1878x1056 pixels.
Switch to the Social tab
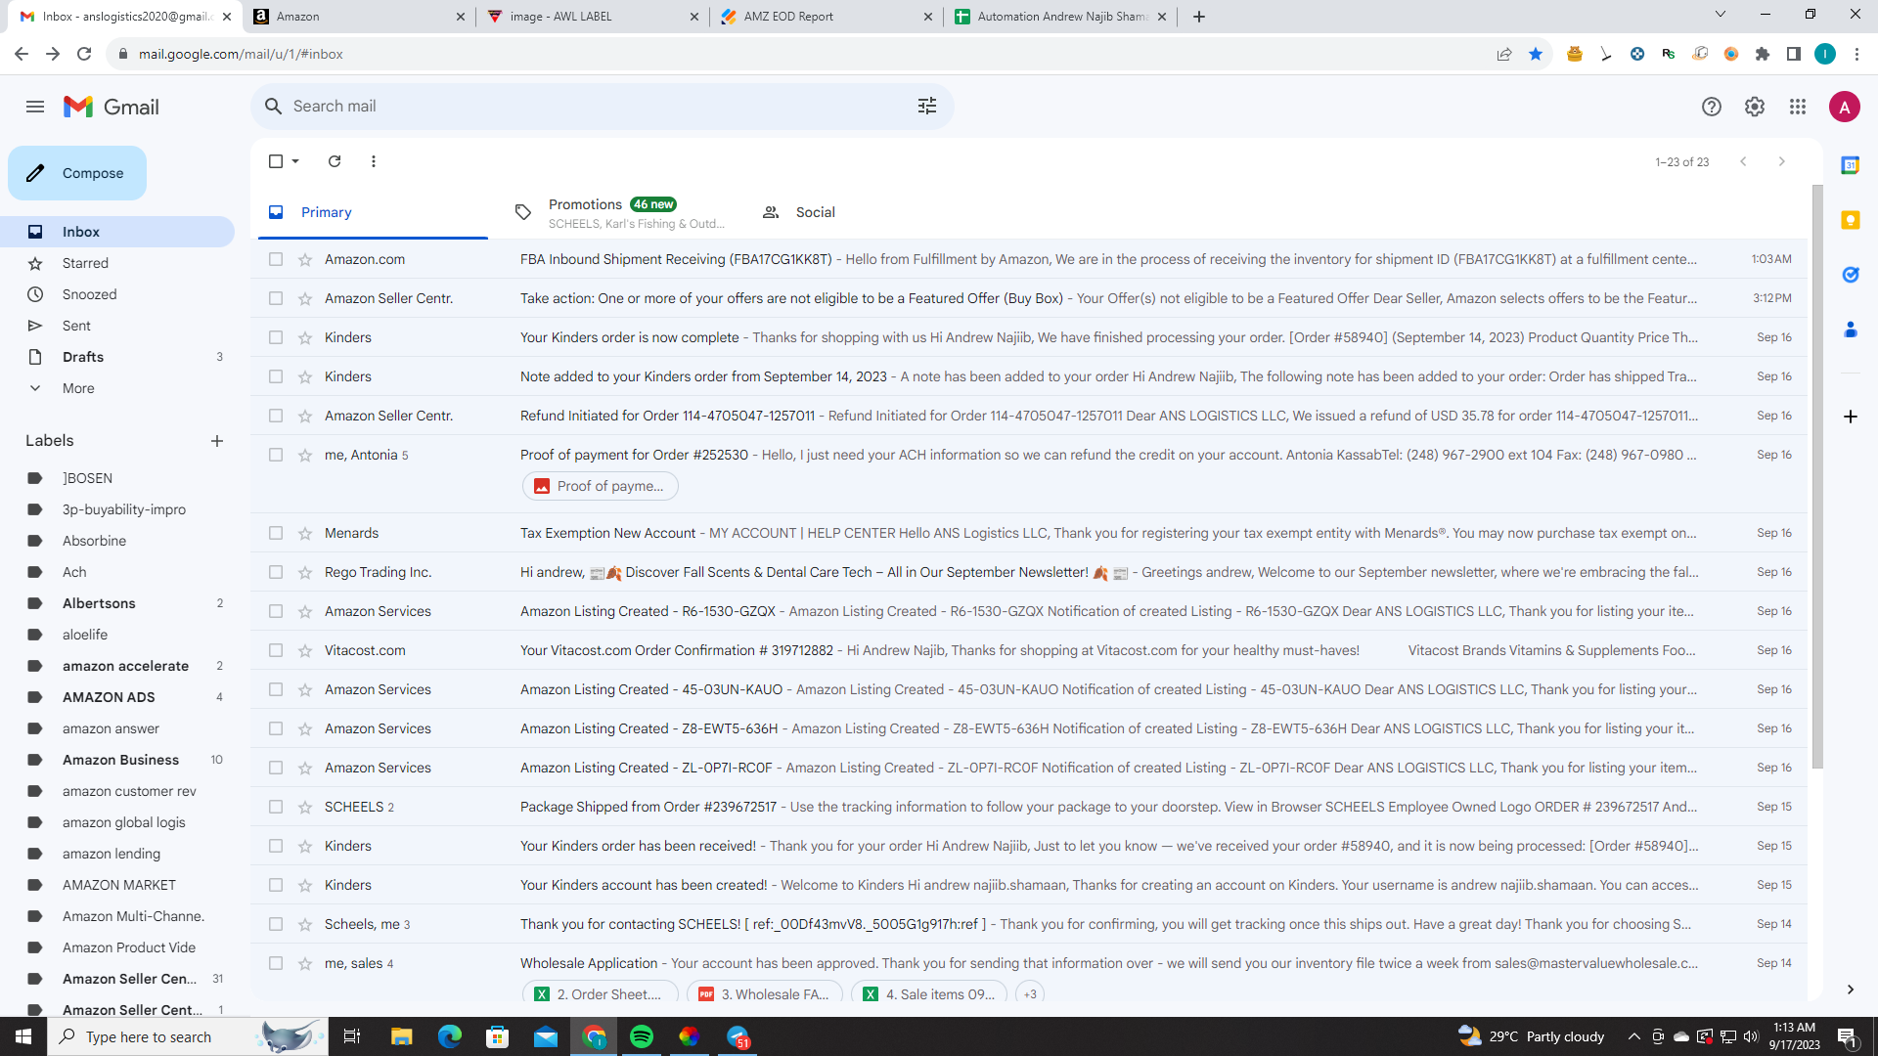[x=867, y=212]
